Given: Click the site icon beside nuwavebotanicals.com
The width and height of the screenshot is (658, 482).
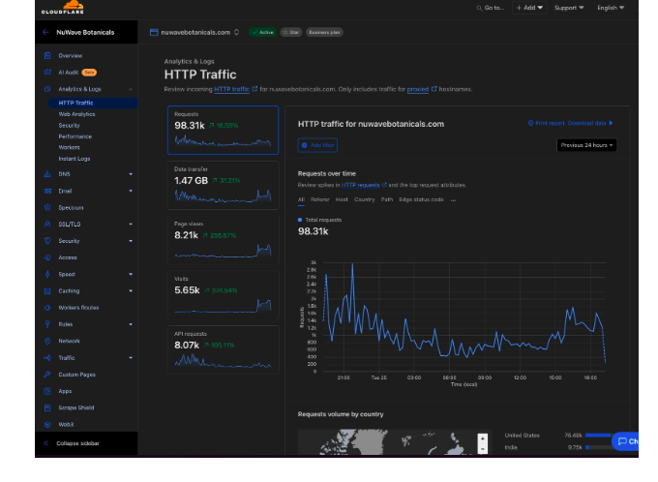Looking at the screenshot, I should pyautogui.click(x=154, y=32).
